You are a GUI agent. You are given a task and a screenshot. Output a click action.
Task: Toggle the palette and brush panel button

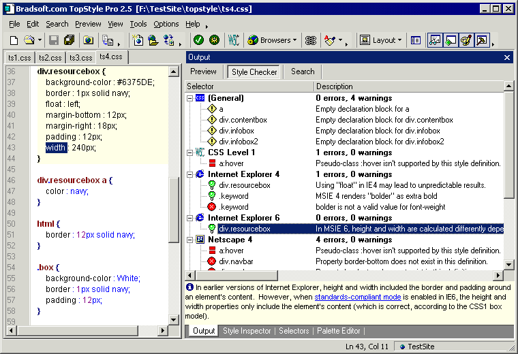click(x=466, y=40)
